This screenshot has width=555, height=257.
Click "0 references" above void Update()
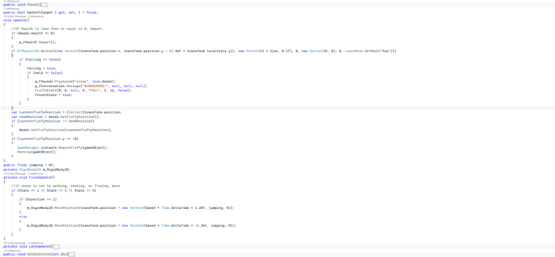[36, 16]
